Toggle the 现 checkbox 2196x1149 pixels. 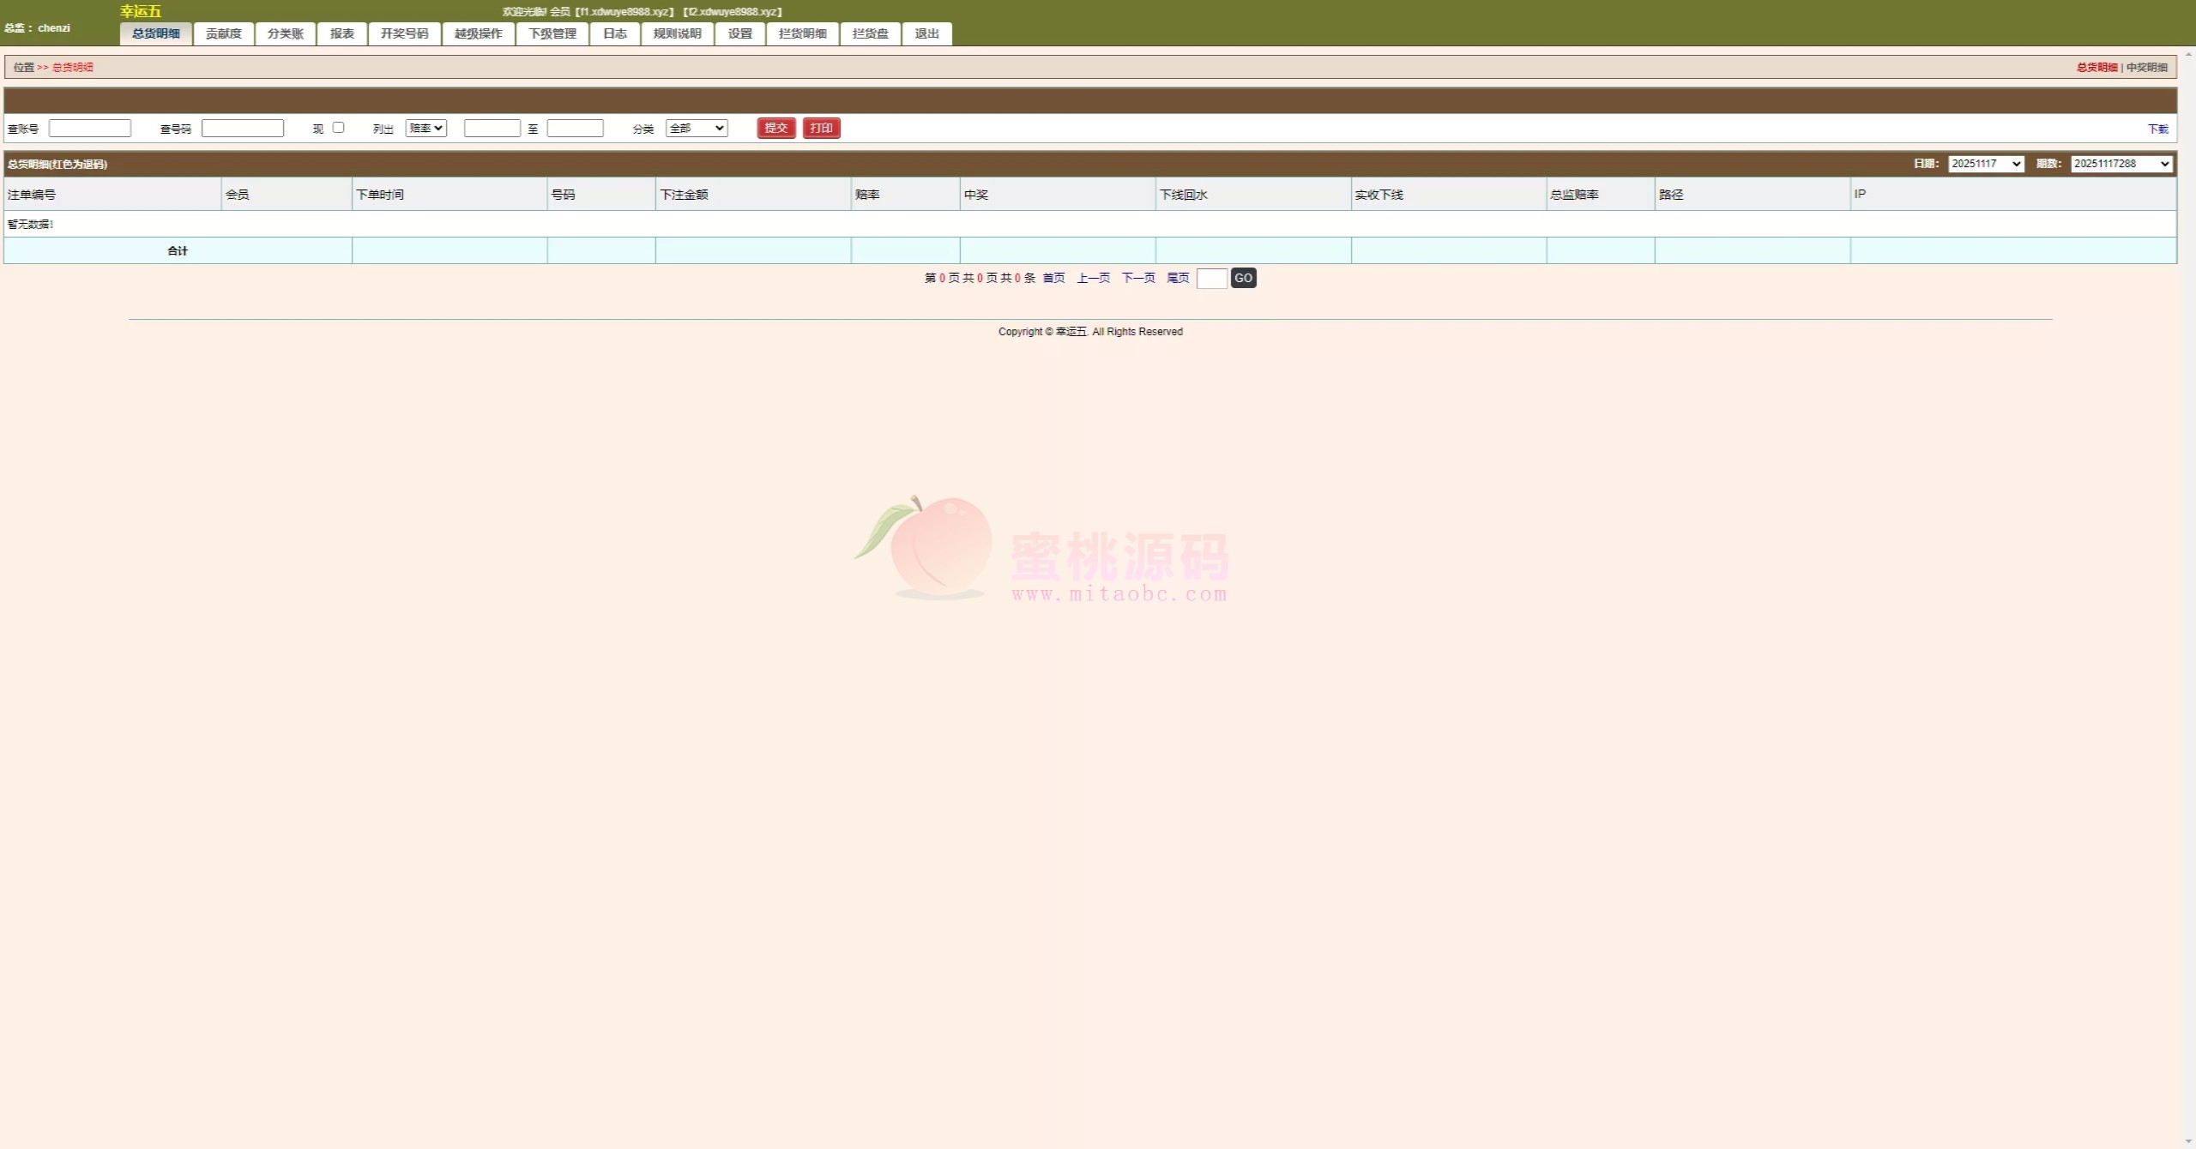338,127
